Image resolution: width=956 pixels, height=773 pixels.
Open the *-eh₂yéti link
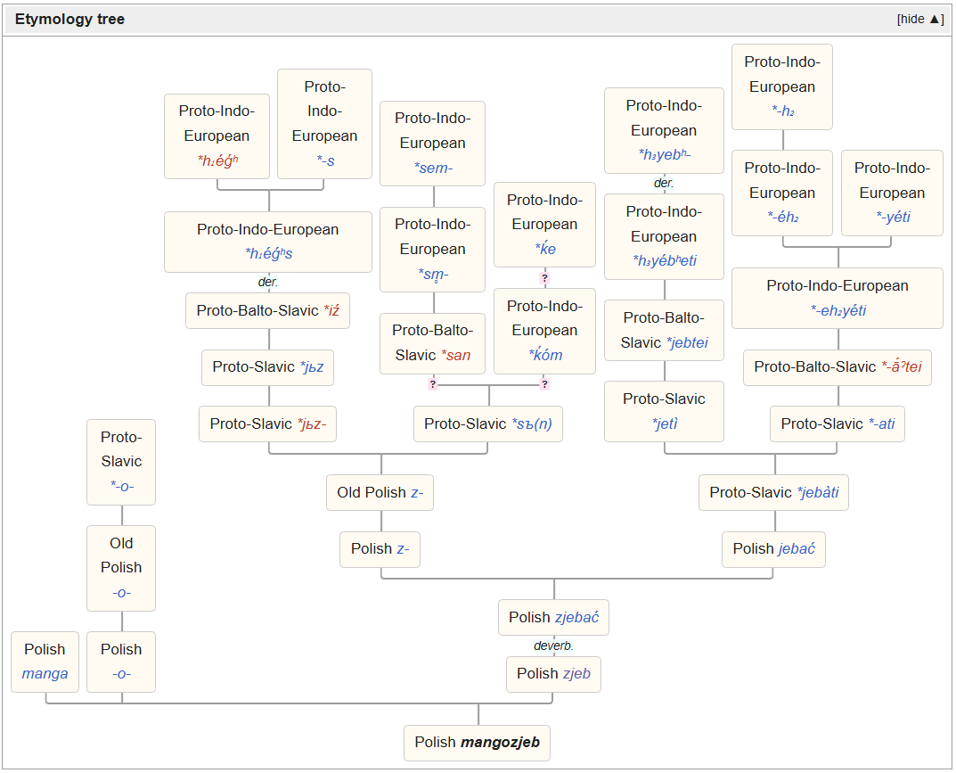click(x=838, y=310)
